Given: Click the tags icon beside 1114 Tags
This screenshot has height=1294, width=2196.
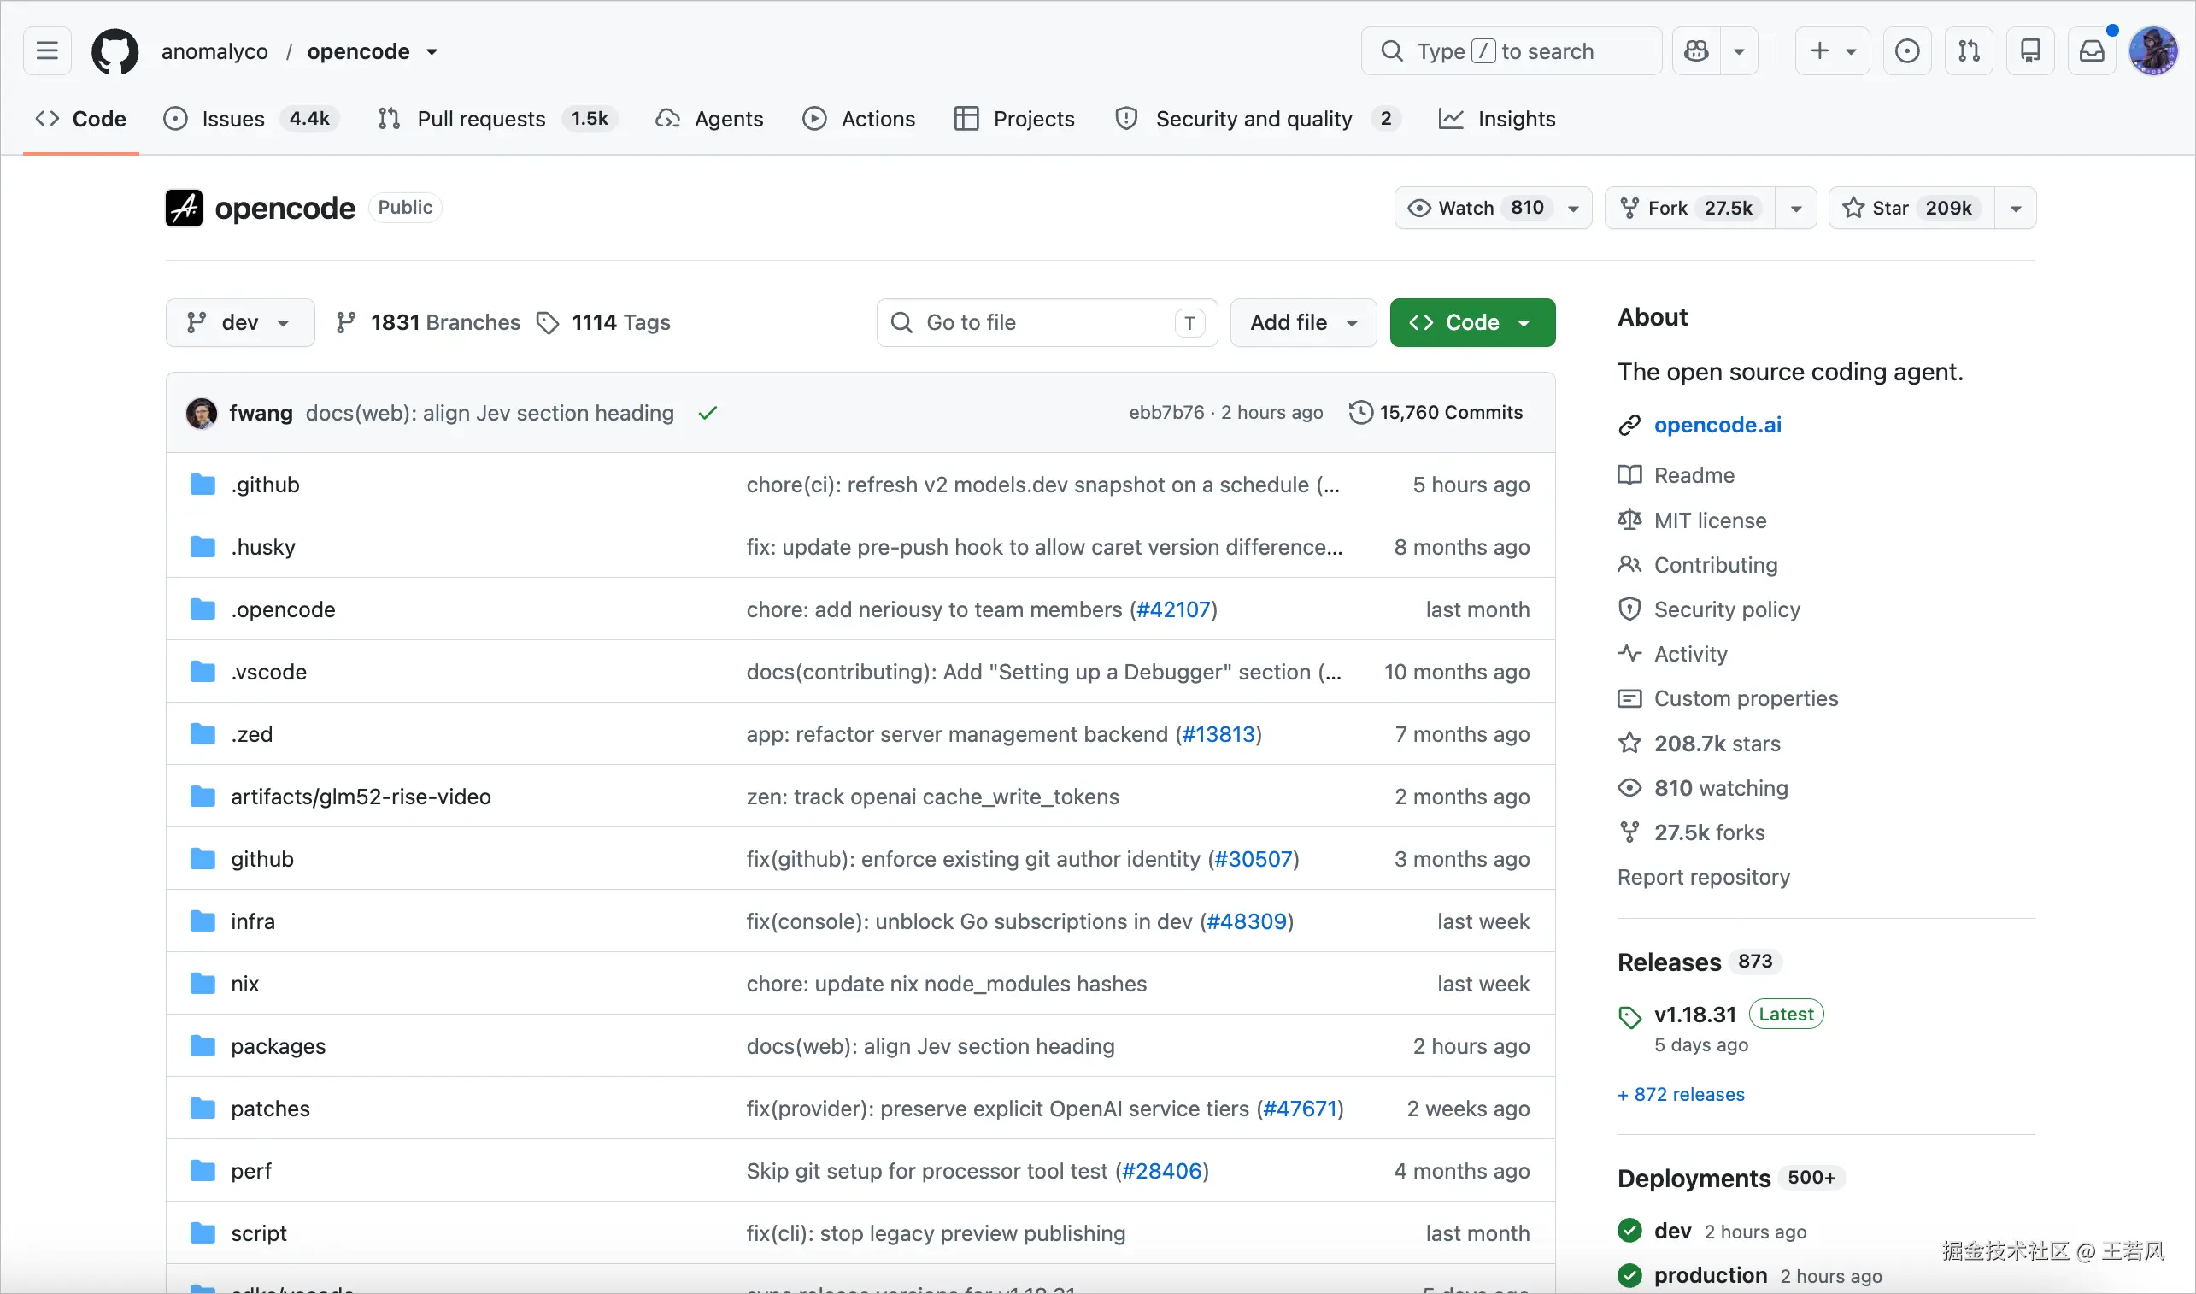Looking at the screenshot, I should [548, 322].
